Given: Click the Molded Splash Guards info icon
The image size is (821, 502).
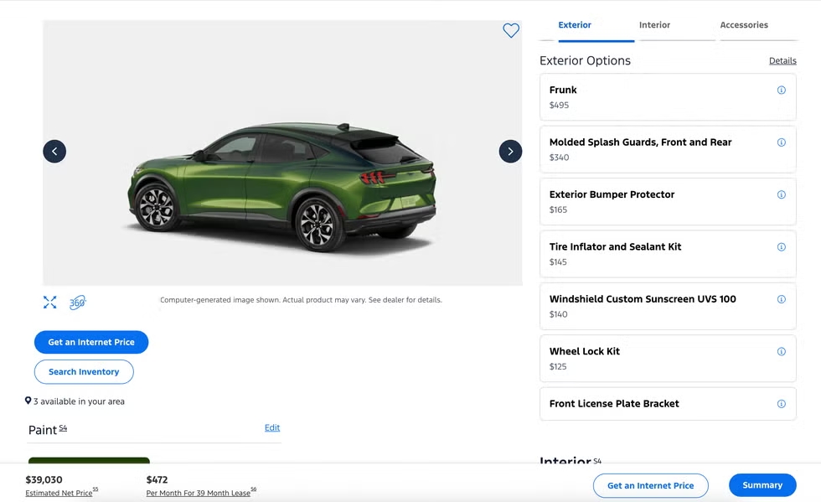Looking at the screenshot, I should (782, 142).
